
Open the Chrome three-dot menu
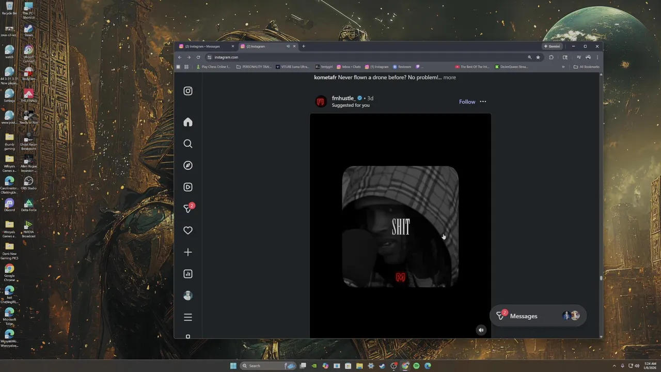(x=597, y=57)
